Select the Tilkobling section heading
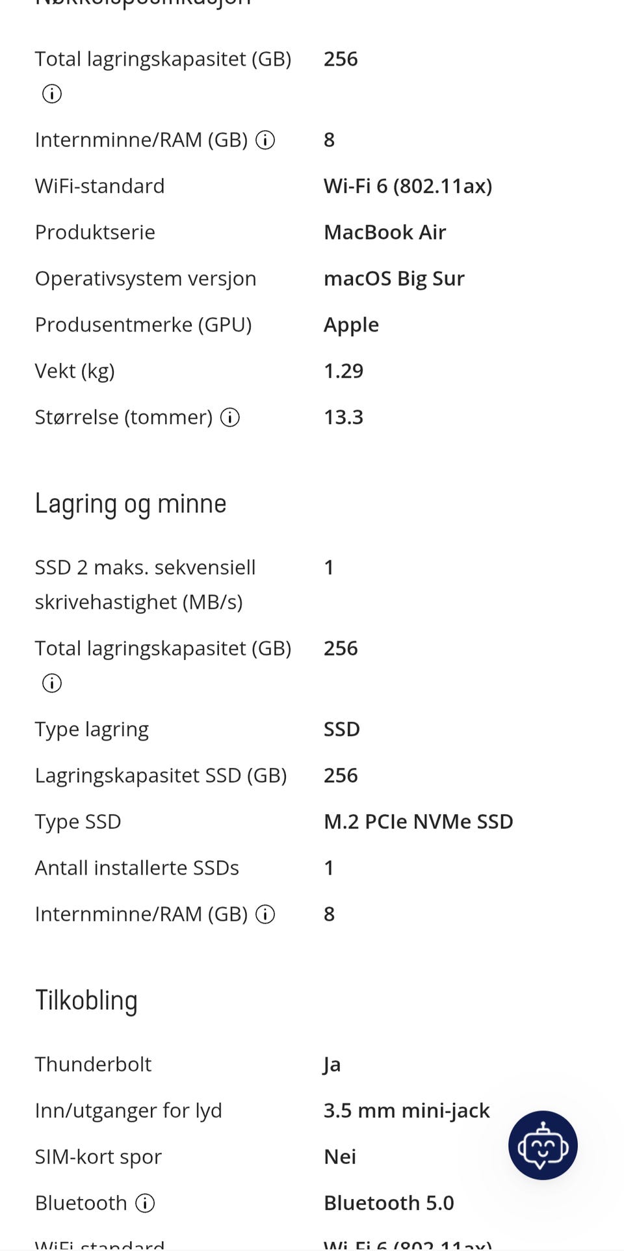 [x=86, y=1000]
